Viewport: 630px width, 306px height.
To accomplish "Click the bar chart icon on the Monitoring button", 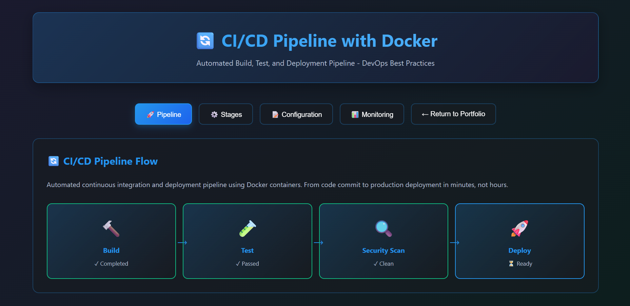I will (355, 114).
